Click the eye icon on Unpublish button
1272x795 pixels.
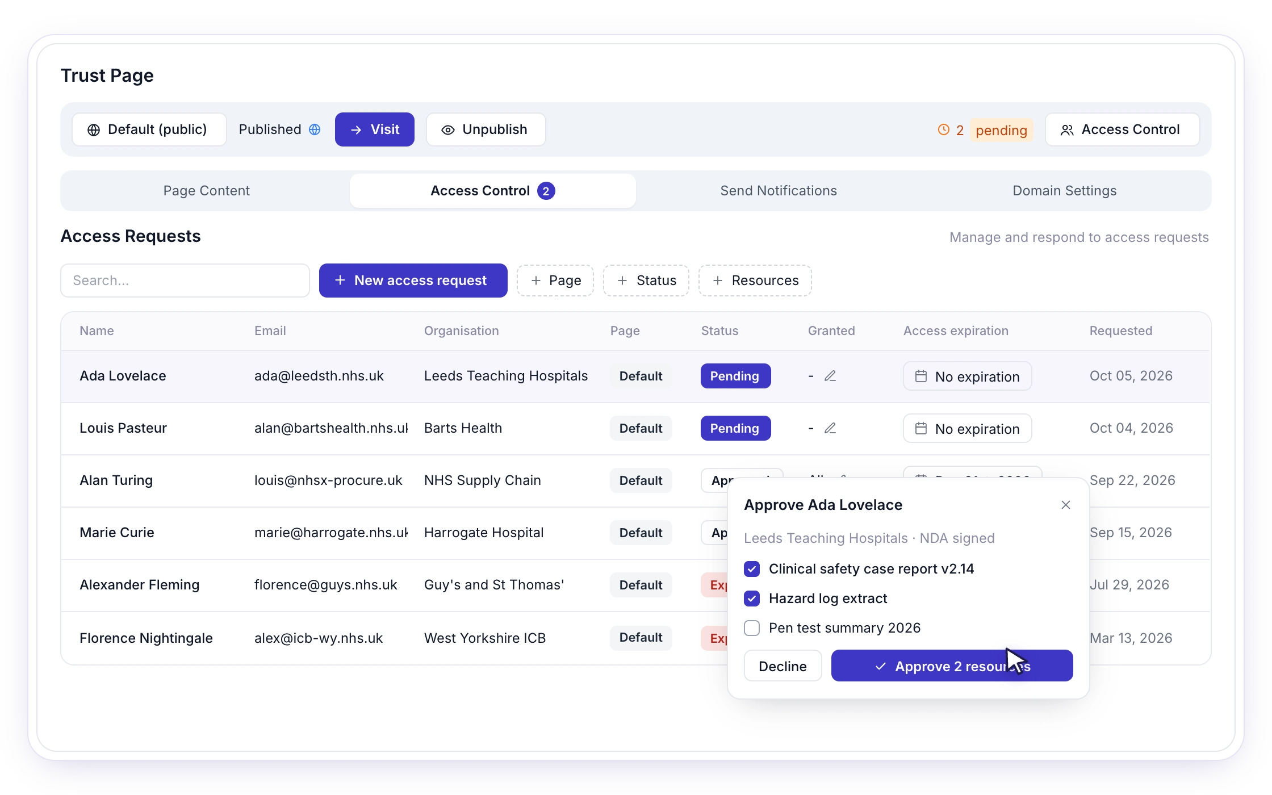tap(448, 130)
